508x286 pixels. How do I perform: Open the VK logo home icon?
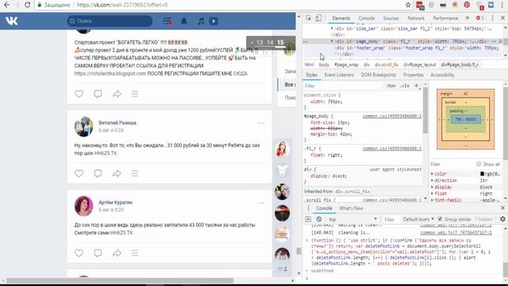pos(12,21)
